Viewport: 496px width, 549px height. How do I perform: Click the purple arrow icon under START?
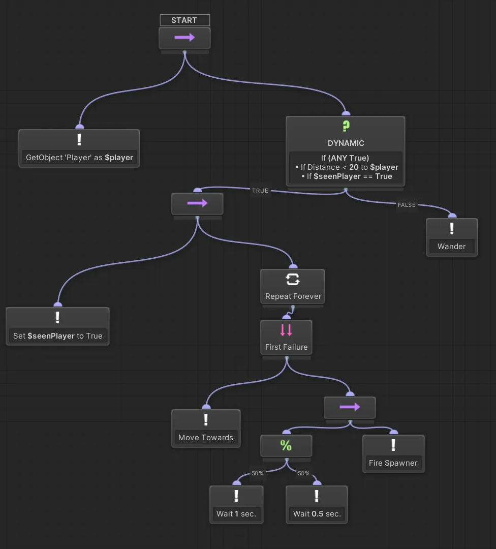pos(184,37)
